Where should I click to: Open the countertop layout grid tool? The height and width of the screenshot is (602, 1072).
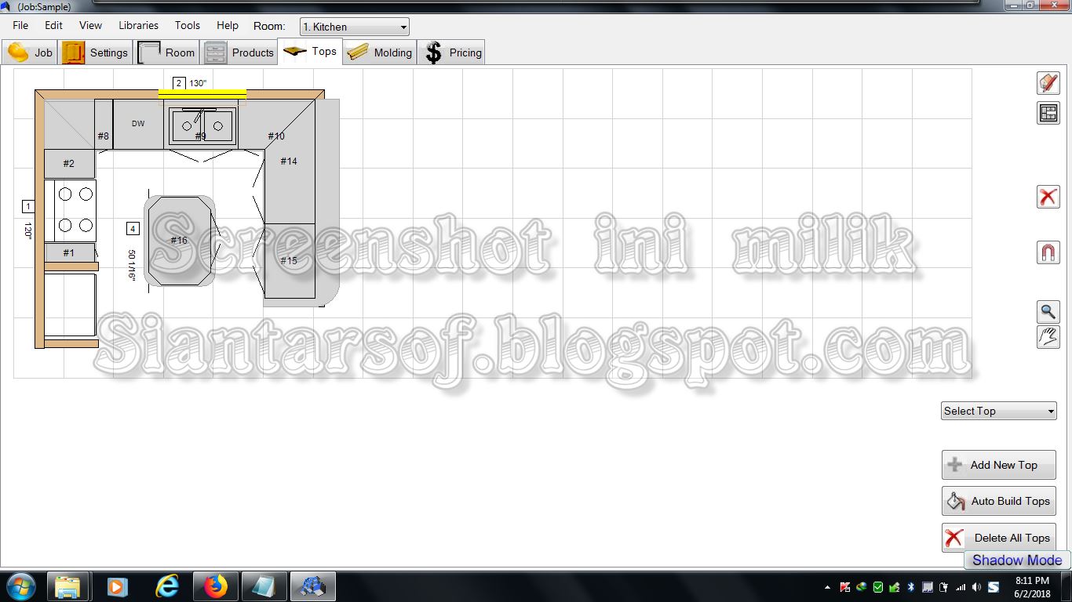pos(1048,112)
